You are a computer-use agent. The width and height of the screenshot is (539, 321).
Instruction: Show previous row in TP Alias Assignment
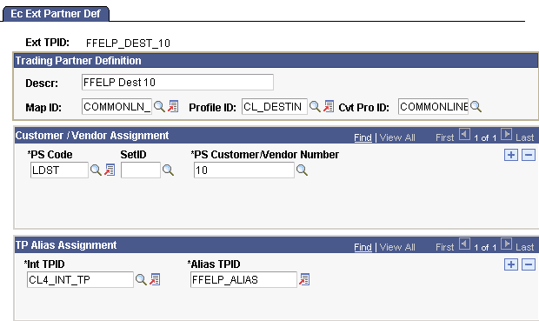[x=465, y=244]
